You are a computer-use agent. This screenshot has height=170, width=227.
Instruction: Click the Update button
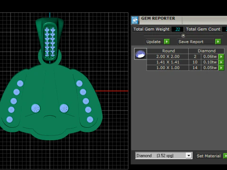click(154, 42)
